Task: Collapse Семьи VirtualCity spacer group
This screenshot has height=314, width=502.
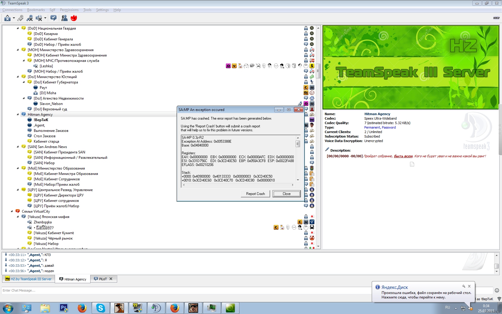Action: [12, 211]
